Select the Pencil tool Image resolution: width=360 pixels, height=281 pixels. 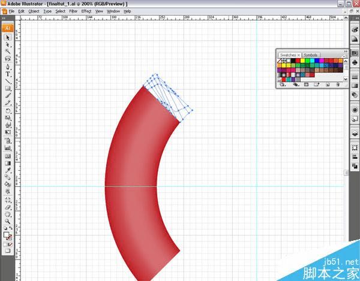click(8, 102)
